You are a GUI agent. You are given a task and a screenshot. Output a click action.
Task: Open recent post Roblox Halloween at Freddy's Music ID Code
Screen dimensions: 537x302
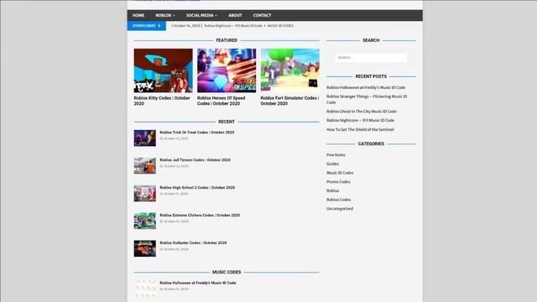coord(366,87)
